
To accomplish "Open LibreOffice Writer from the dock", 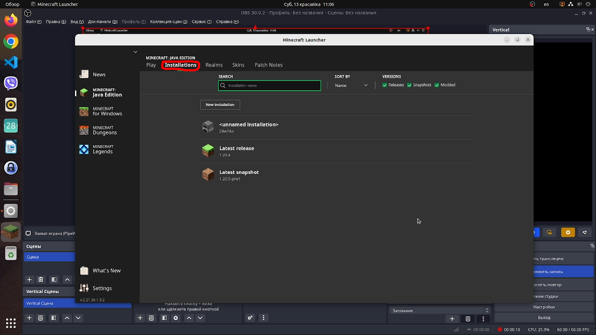I will tap(11, 147).
